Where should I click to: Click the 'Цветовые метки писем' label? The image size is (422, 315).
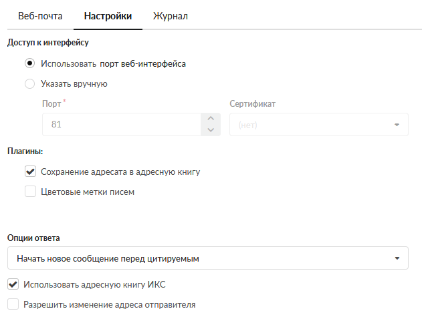pyautogui.click(x=88, y=192)
